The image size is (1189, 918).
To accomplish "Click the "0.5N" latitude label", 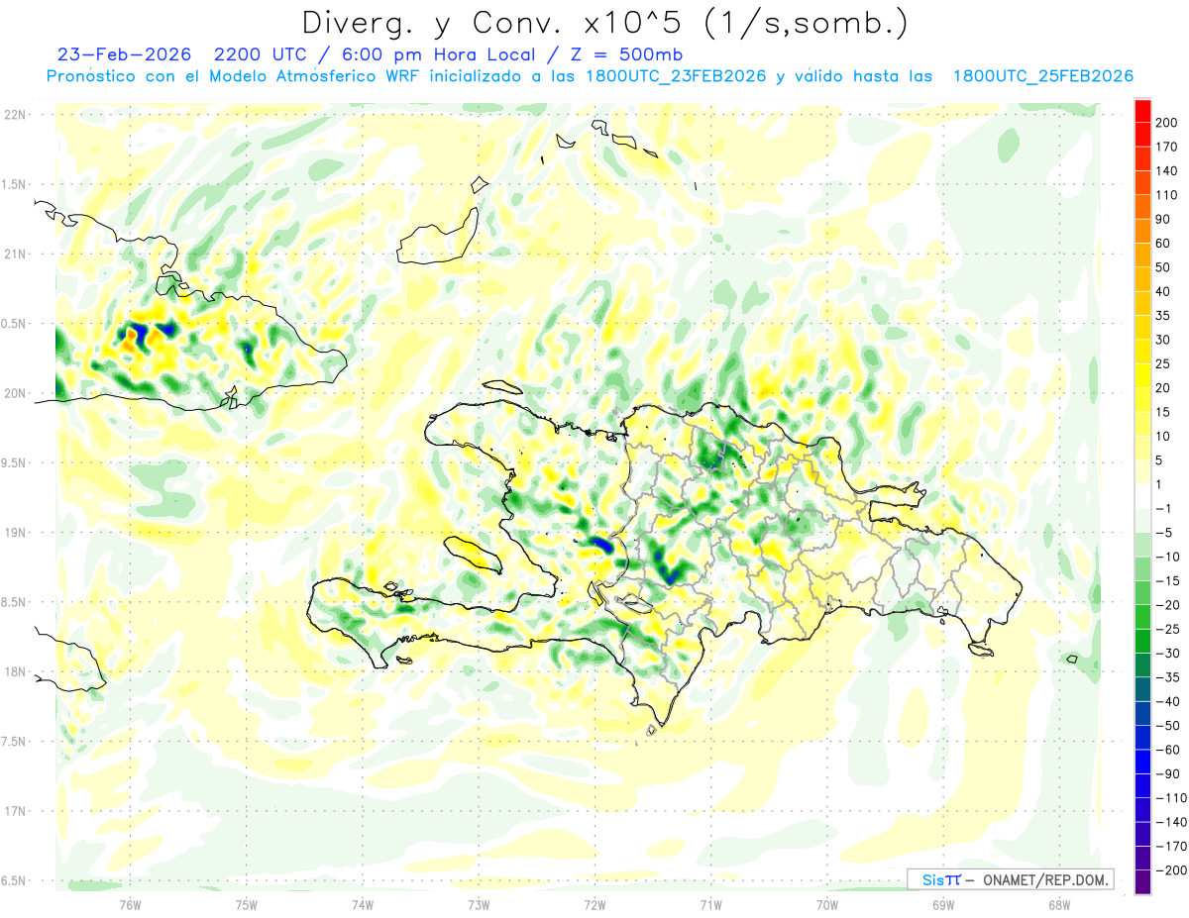I will 15,324.
